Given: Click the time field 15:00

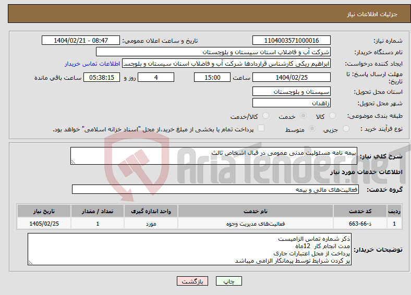Looking at the screenshot, I should click(212, 77).
